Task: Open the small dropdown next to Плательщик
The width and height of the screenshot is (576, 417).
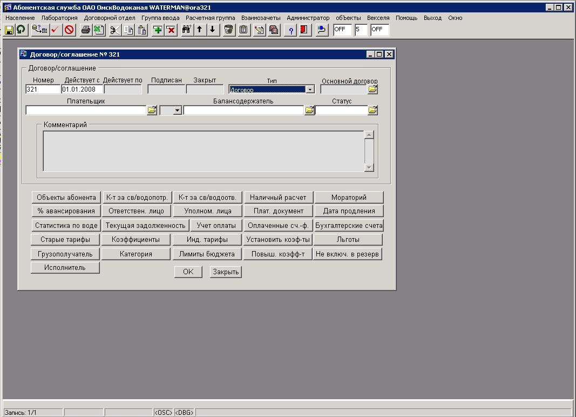Action: (x=177, y=110)
